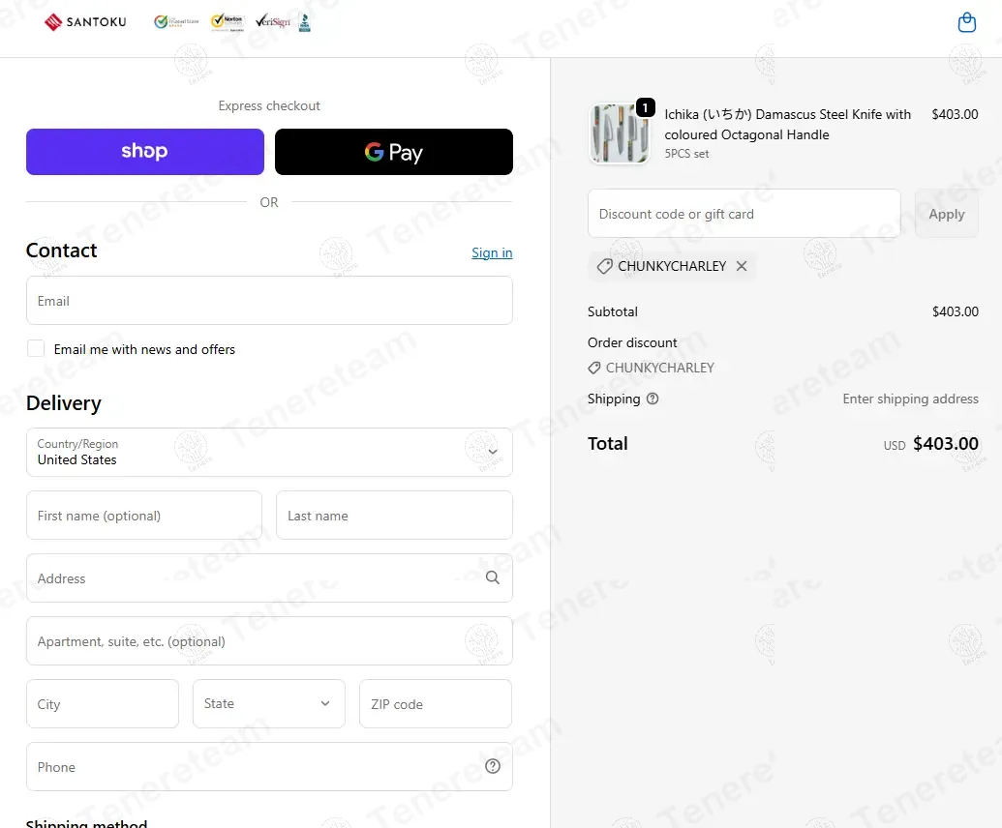Click the Santoku store logo
Viewport: 1002px width, 828px height.
[85, 22]
